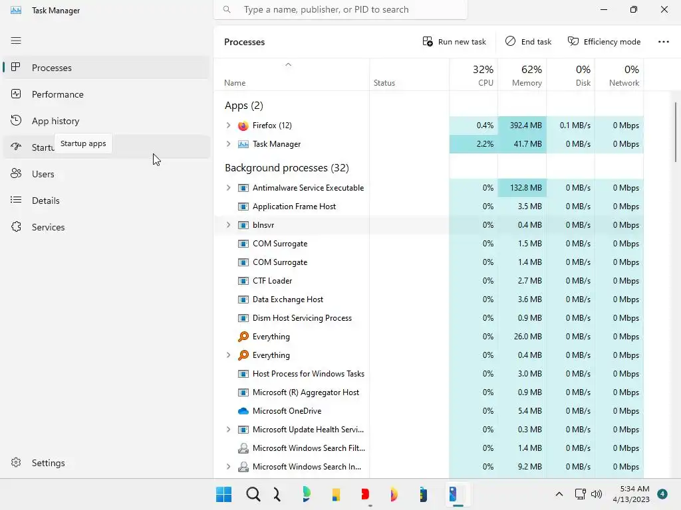Focus the name, publisher, or PID search box

[x=340, y=9]
